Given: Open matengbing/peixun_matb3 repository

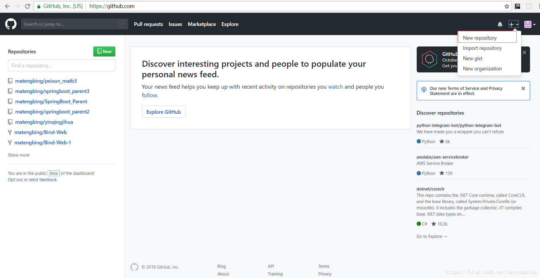Looking at the screenshot, I should (x=46, y=81).
